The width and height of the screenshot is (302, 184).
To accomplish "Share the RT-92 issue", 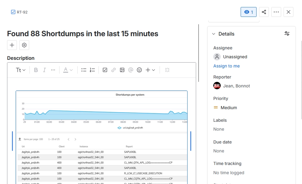I will point(264,12).
